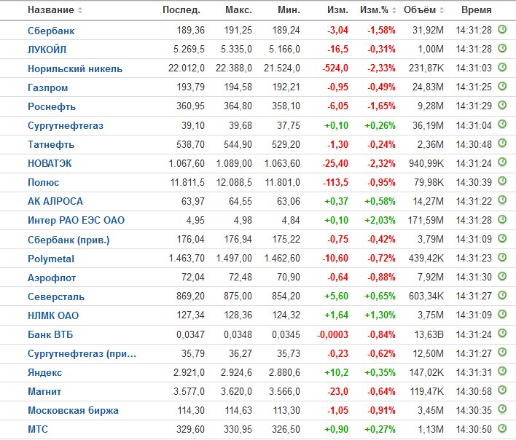Image resolution: width=516 pixels, height=440 pixels.
Task: Open the МТС stock link
Action: 38,430
